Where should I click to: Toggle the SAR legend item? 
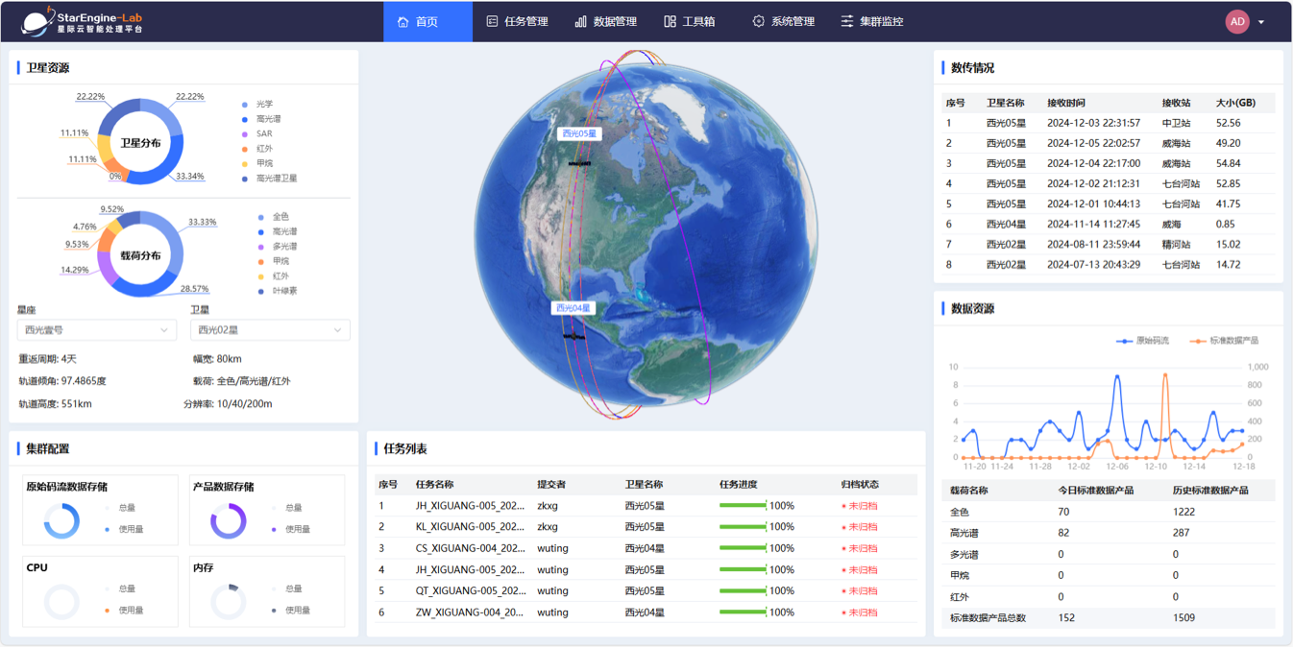tap(256, 133)
